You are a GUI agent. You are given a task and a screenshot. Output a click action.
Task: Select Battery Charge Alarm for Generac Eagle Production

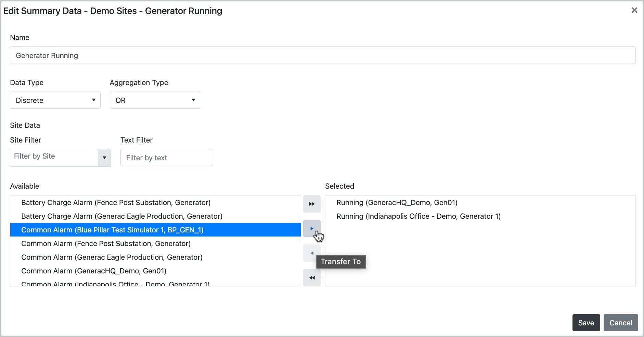point(121,216)
